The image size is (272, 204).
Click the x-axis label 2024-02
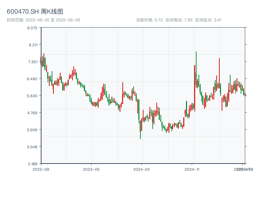pyautogui.click(x=141, y=169)
